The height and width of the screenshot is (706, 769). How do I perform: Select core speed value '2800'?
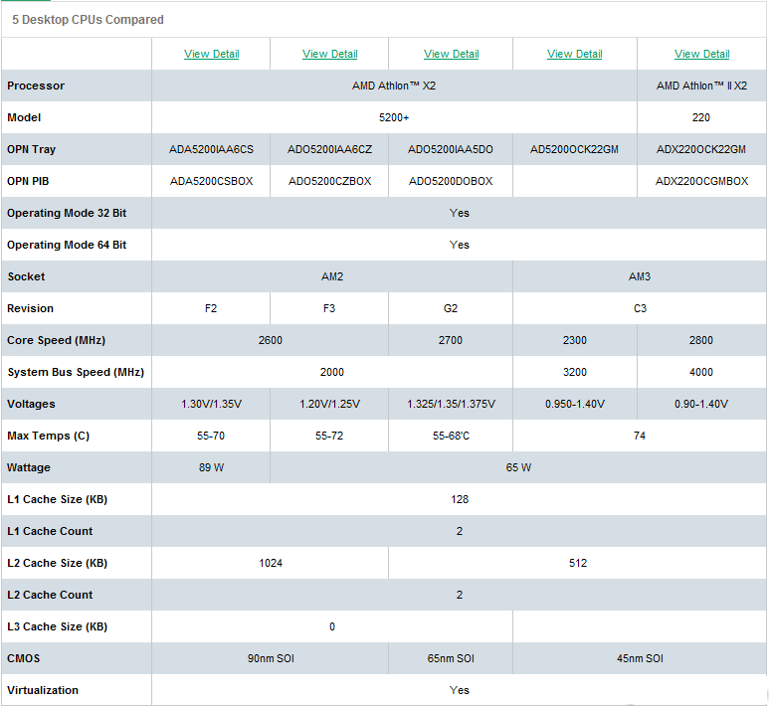click(x=700, y=340)
